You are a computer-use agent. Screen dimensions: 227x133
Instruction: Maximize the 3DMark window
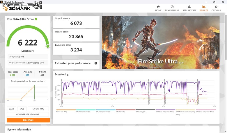coord(214,2)
